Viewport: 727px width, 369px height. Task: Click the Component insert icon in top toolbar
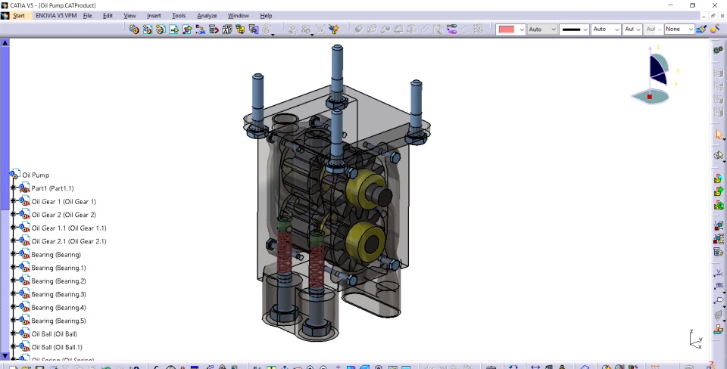coord(134,29)
